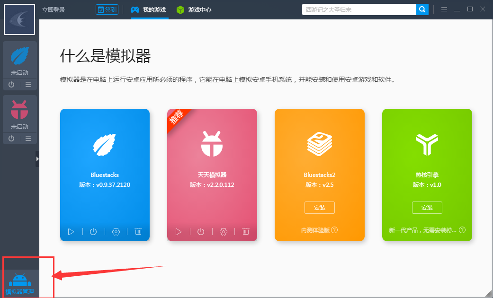493x298 pixels.
Task: Click the power icon under the left Bluestacks thumbnail
Action: point(10,85)
